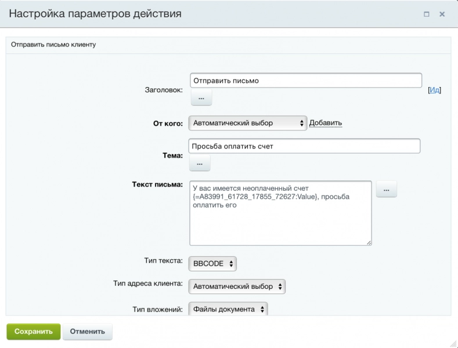The image size is (458, 348).
Task: Open the Тип вложений dropdown
Action: [x=228, y=309]
